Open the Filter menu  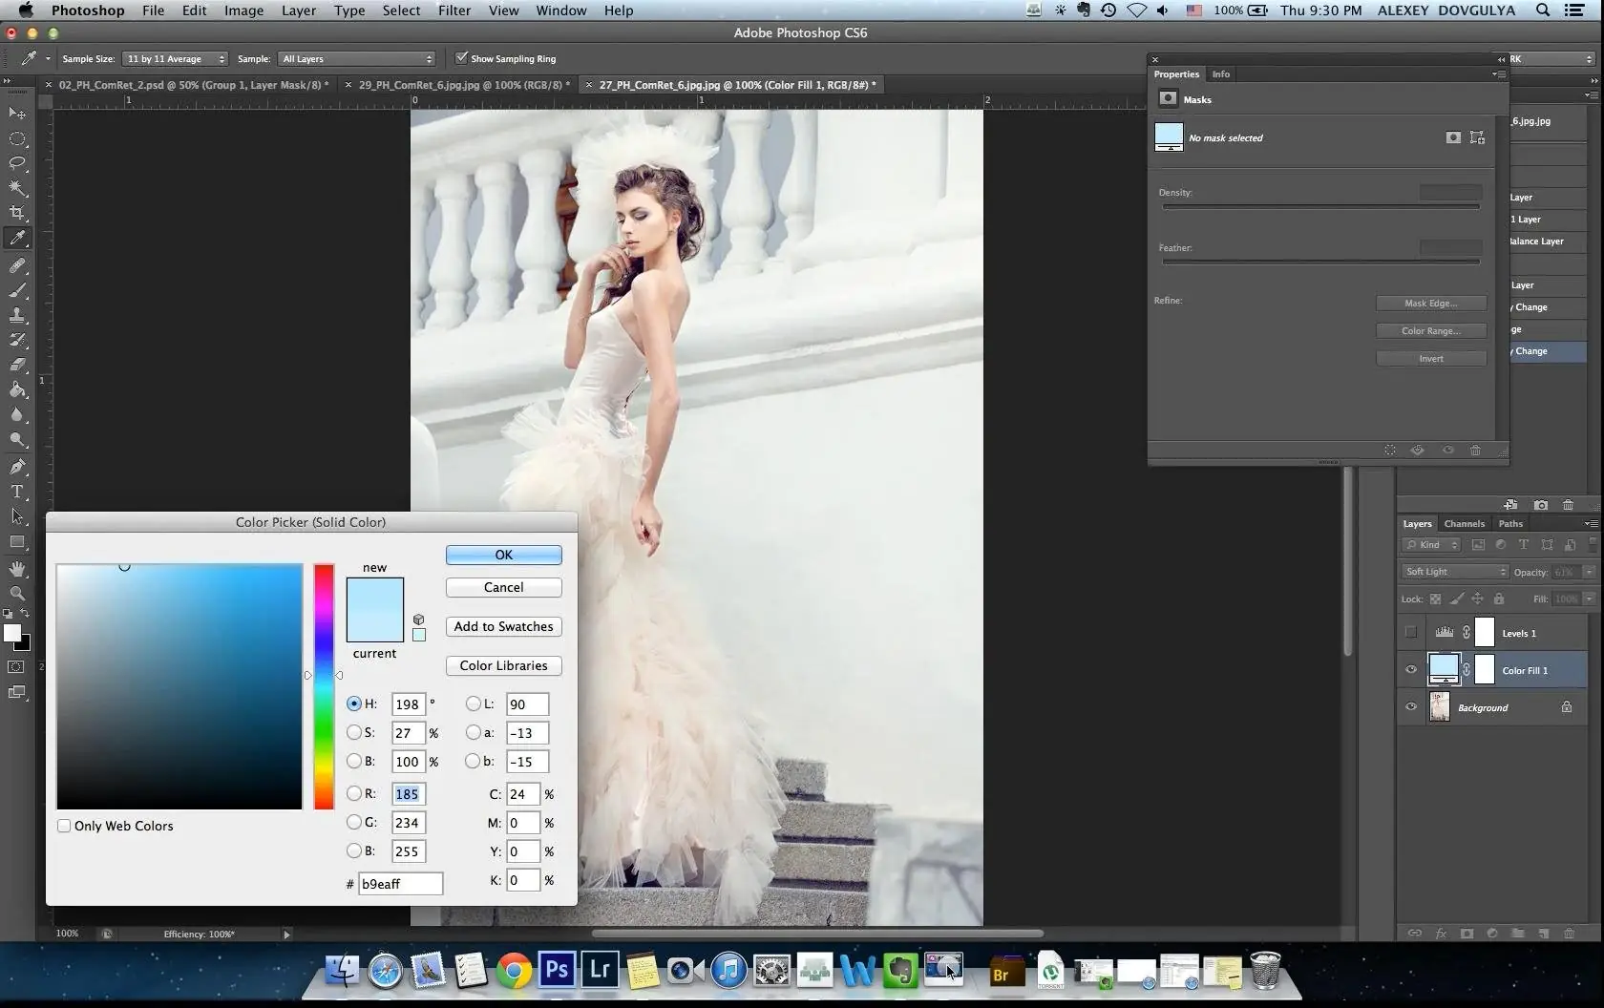point(454,10)
